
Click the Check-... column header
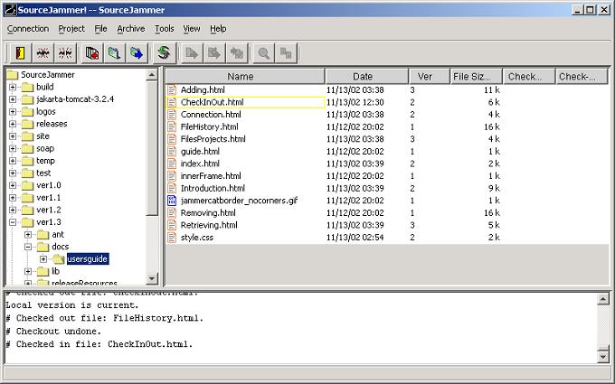tap(582, 77)
